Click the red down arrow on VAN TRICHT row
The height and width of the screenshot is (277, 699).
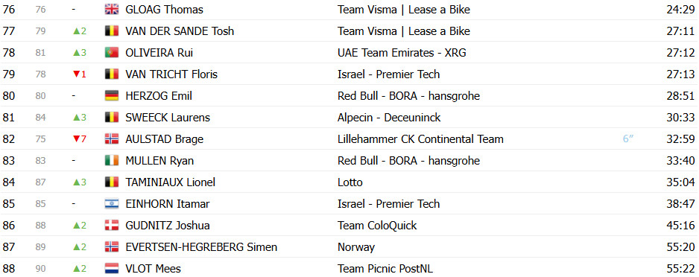pos(76,74)
